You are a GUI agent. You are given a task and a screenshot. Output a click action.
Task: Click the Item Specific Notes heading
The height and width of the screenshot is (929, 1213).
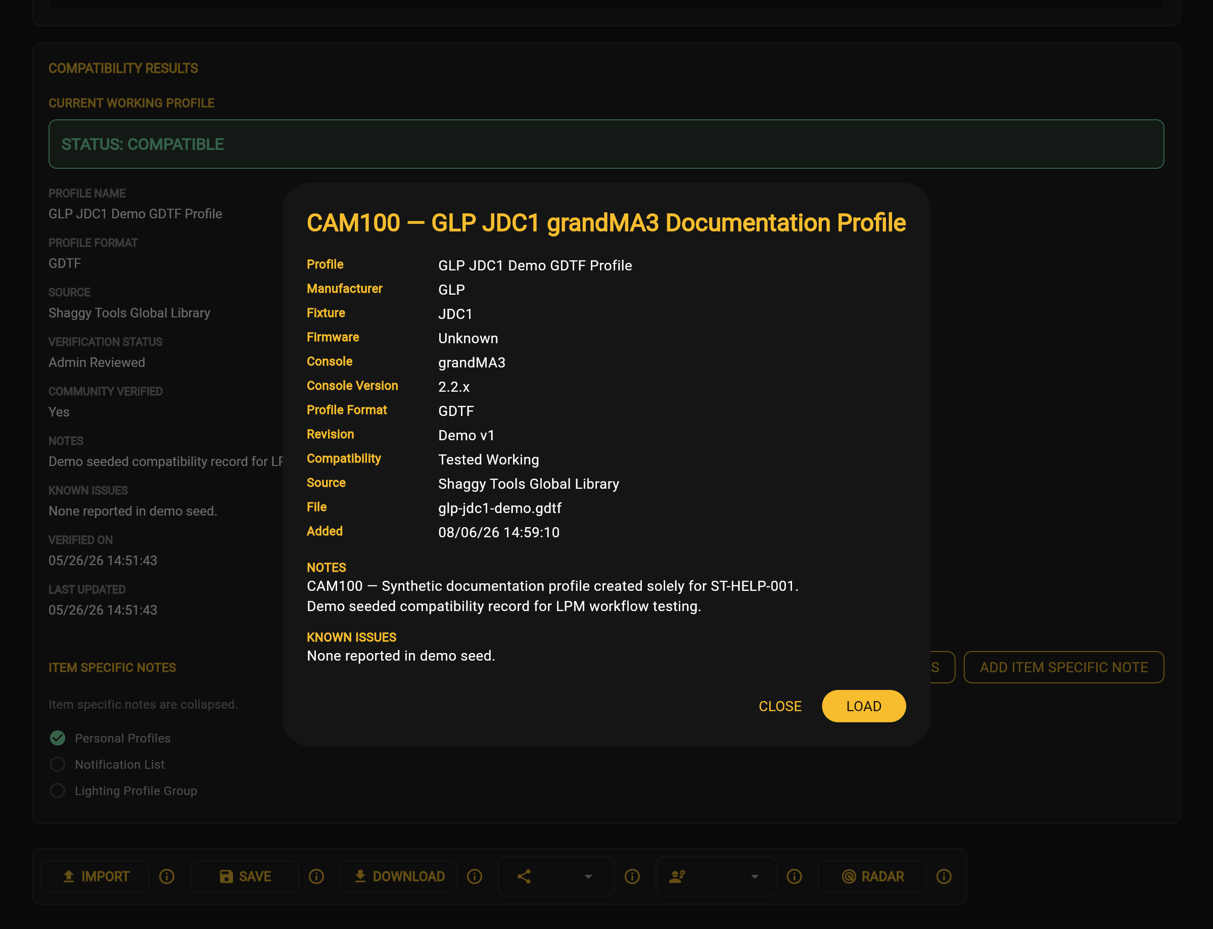tap(112, 668)
